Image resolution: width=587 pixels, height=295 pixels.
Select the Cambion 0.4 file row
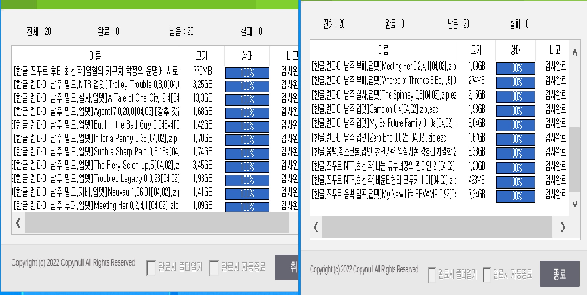pos(382,109)
